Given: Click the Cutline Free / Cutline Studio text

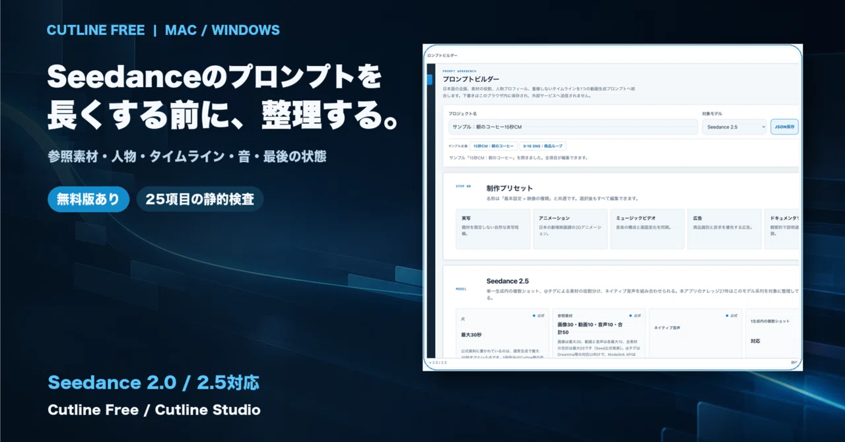Looking at the screenshot, I should (154, 410).
